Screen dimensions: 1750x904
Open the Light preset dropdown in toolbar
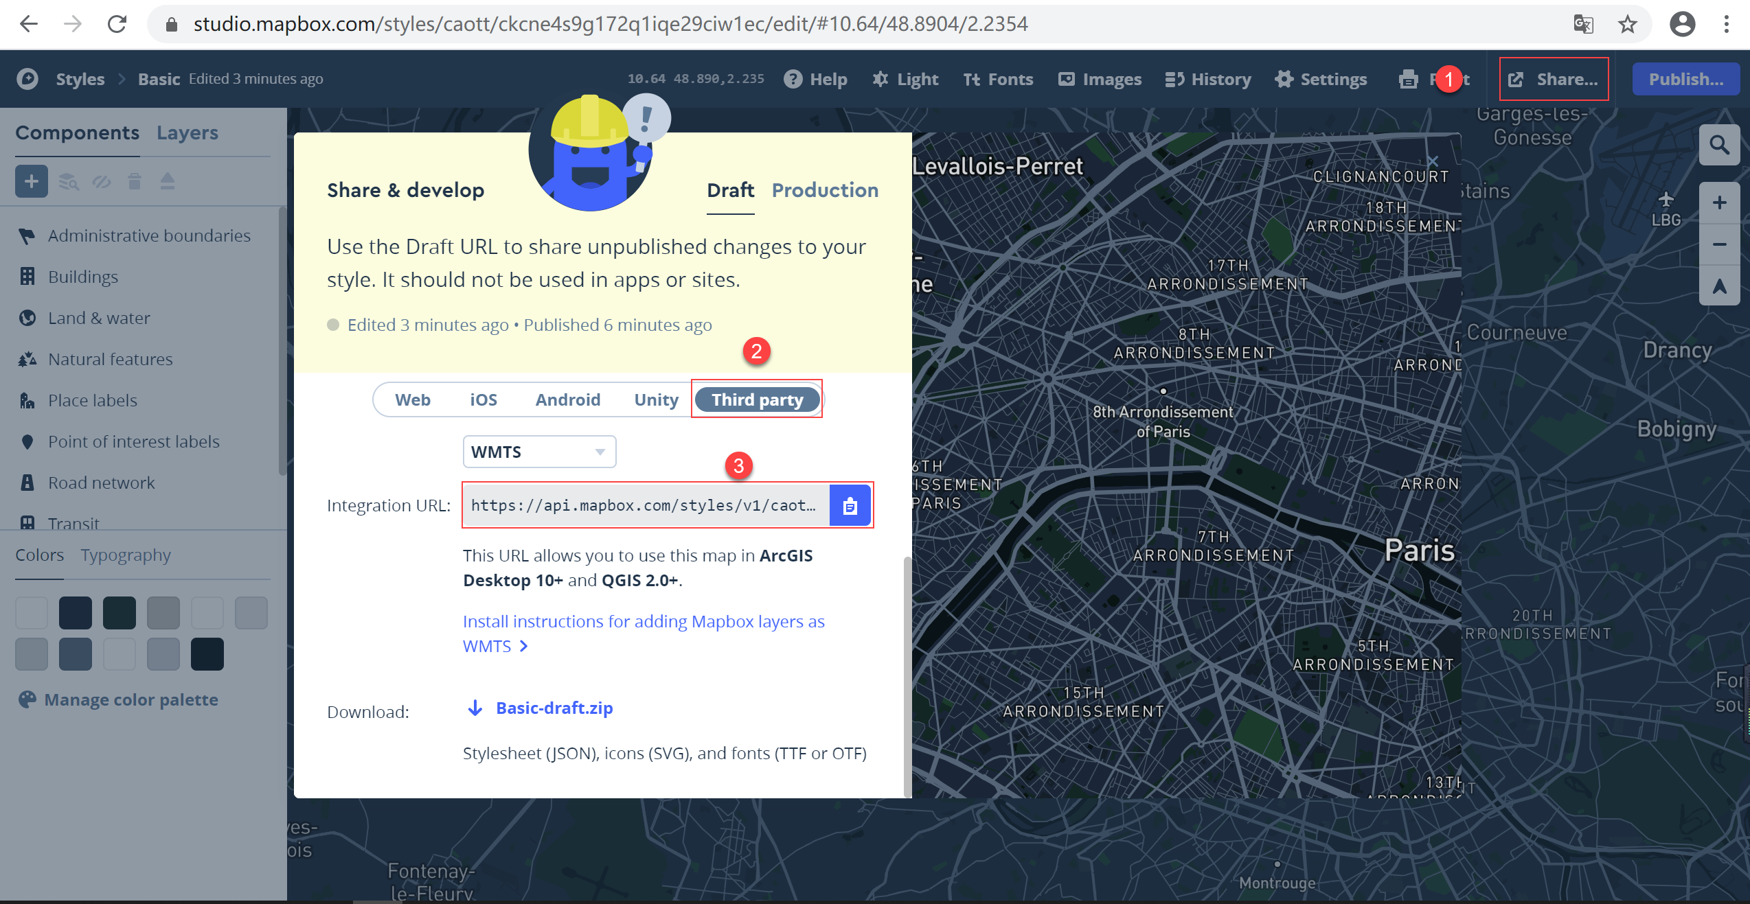(905, 79)
